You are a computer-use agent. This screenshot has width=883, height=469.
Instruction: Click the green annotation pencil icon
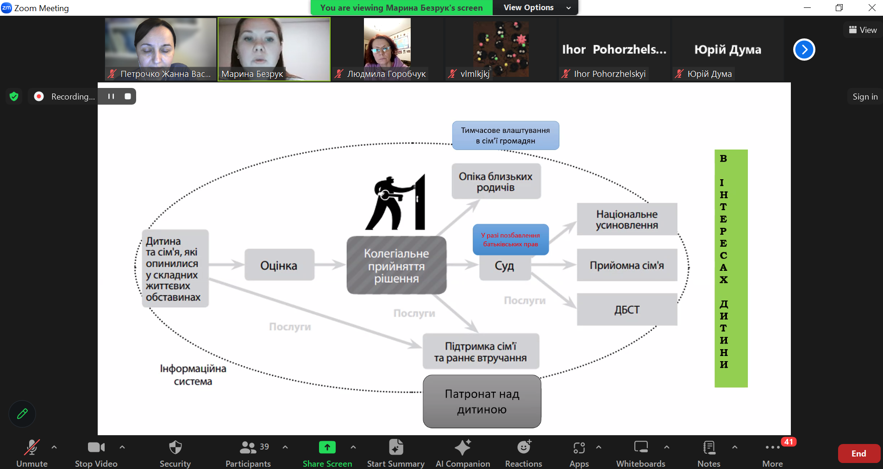coord(22,413)
